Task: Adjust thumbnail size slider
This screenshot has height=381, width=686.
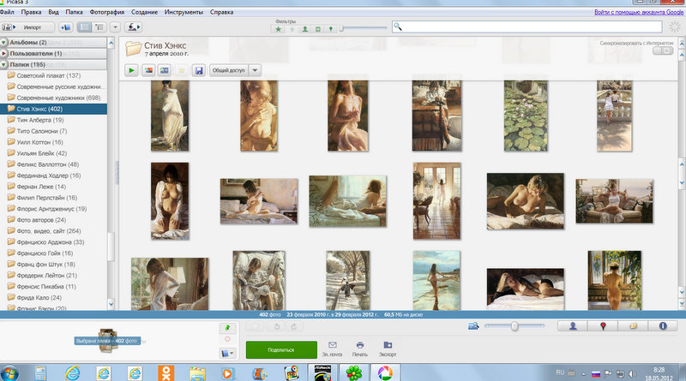Action: pyautogui.click(x=514, y=326)
